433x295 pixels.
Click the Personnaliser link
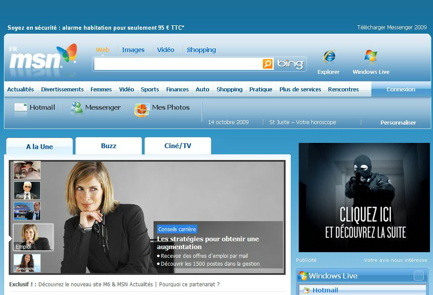tap(398, 122)
